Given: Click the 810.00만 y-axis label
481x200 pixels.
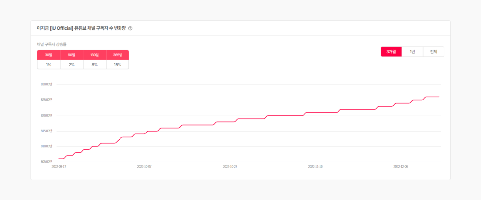Looking at the screenshot, I should point(47,146).
